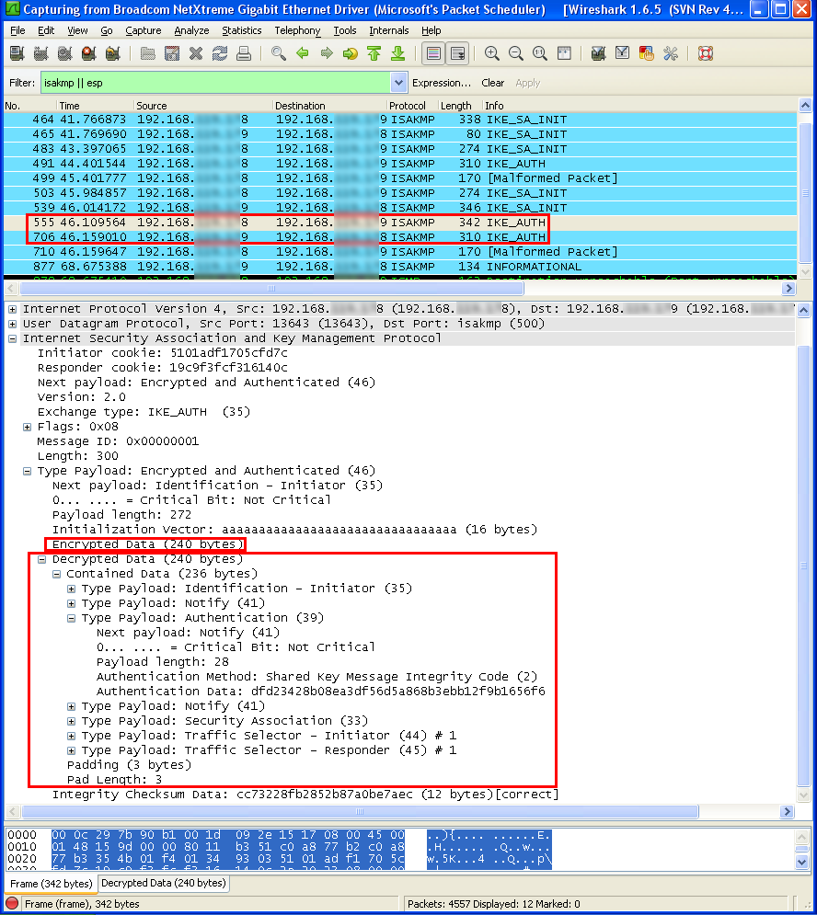Jump to the first packet icon
The width and height of the screenshot is (817, 915).
click(x=374, y=53)
